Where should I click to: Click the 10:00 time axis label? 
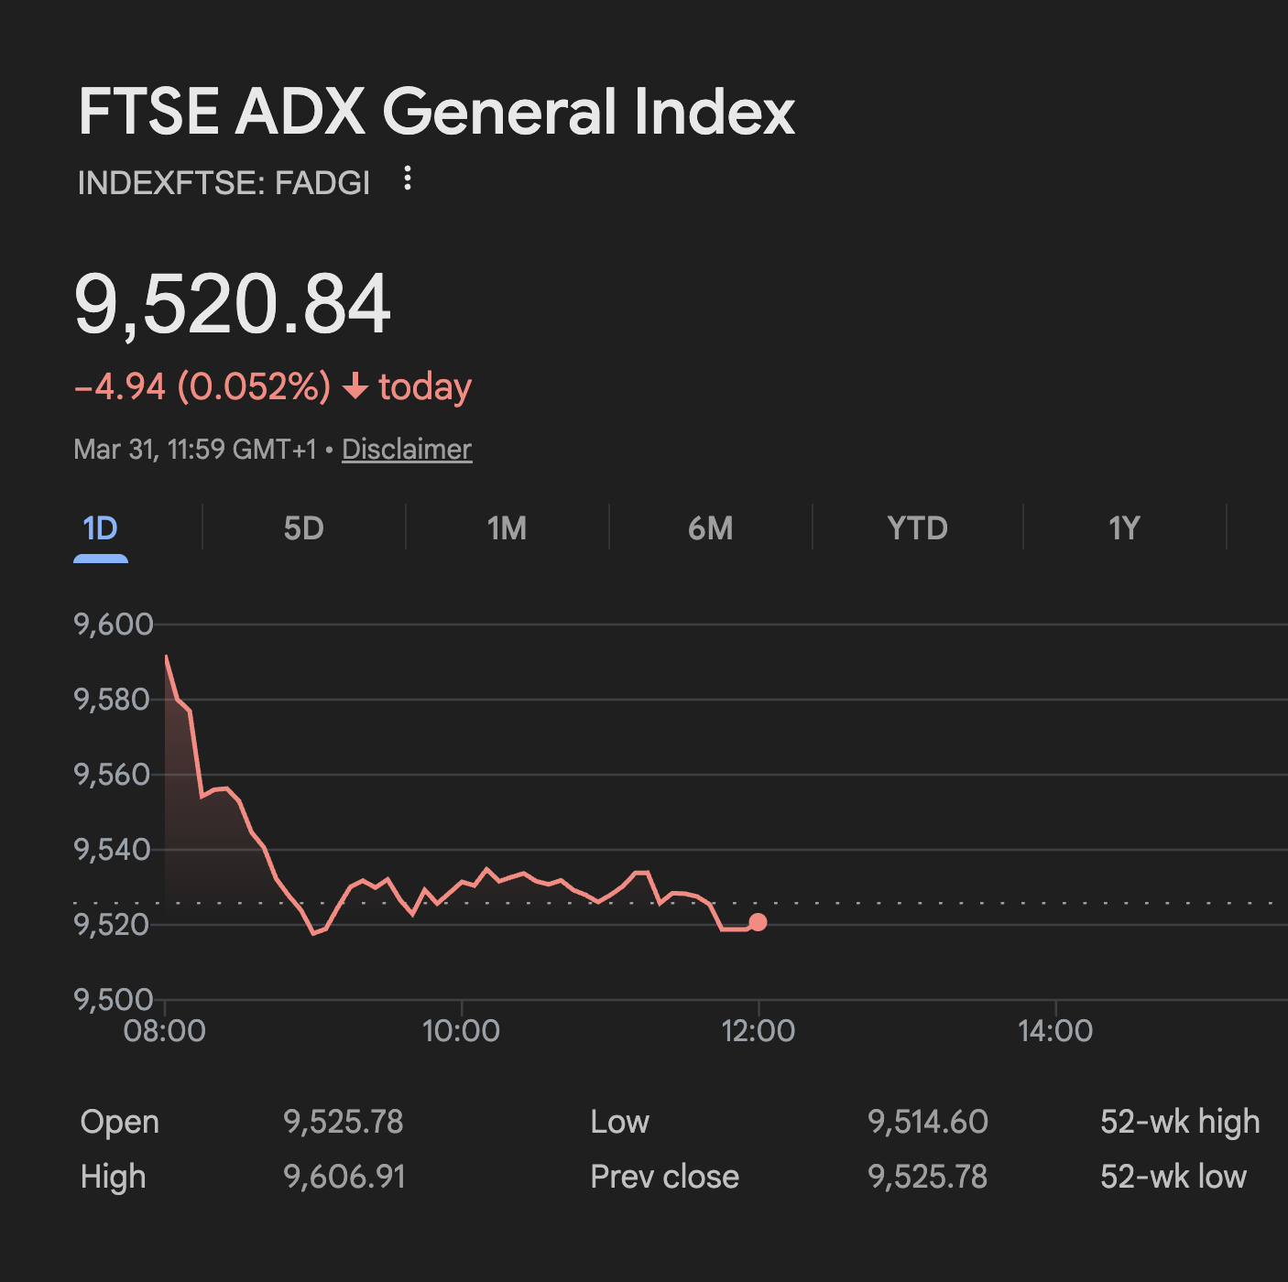pyautogui.click(x=461, y=1031)
